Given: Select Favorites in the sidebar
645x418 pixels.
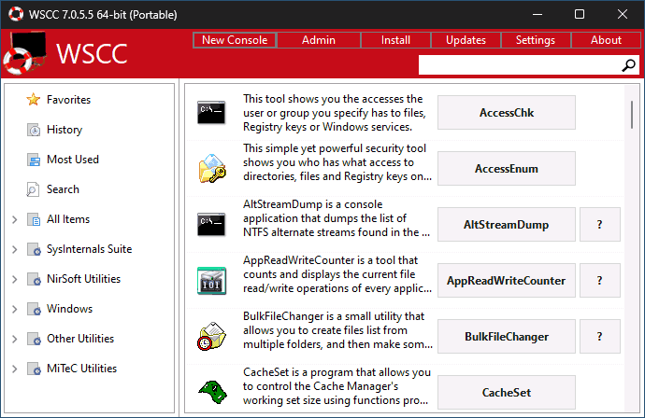Looking at the screenshot, I should pyautogui.click(x=68, y=99).
